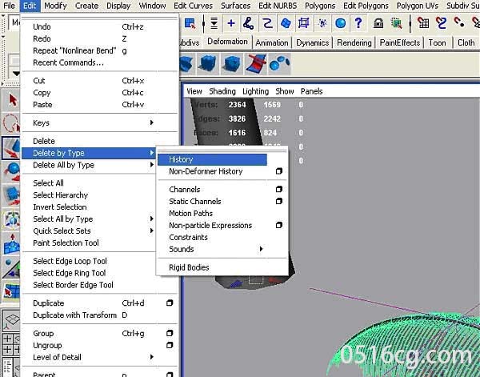The height and width of the screenshot is (377, 480).
Task: Open Group options box
Action: [170, 333]
